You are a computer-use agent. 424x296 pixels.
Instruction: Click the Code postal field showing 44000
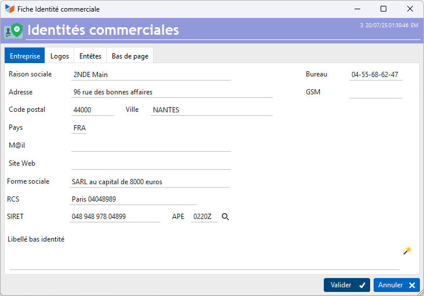tap(93, 110)
